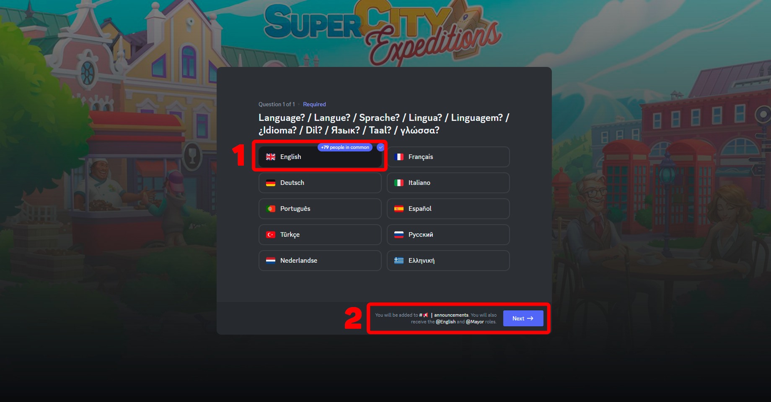Click the German flag icon beside Deutsch
The width and height of the screenshot is (771, 402).
271,183
